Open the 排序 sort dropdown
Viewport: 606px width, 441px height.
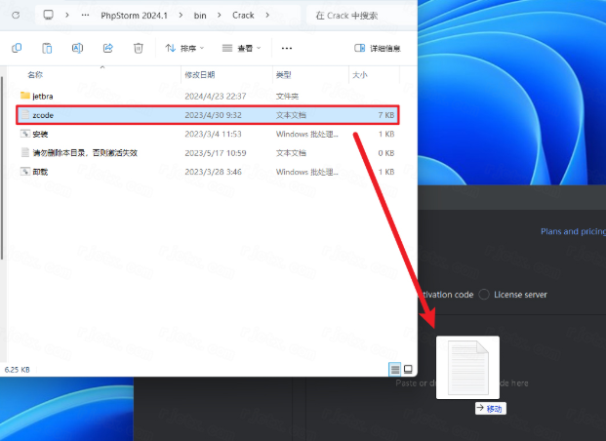[184, 48]
